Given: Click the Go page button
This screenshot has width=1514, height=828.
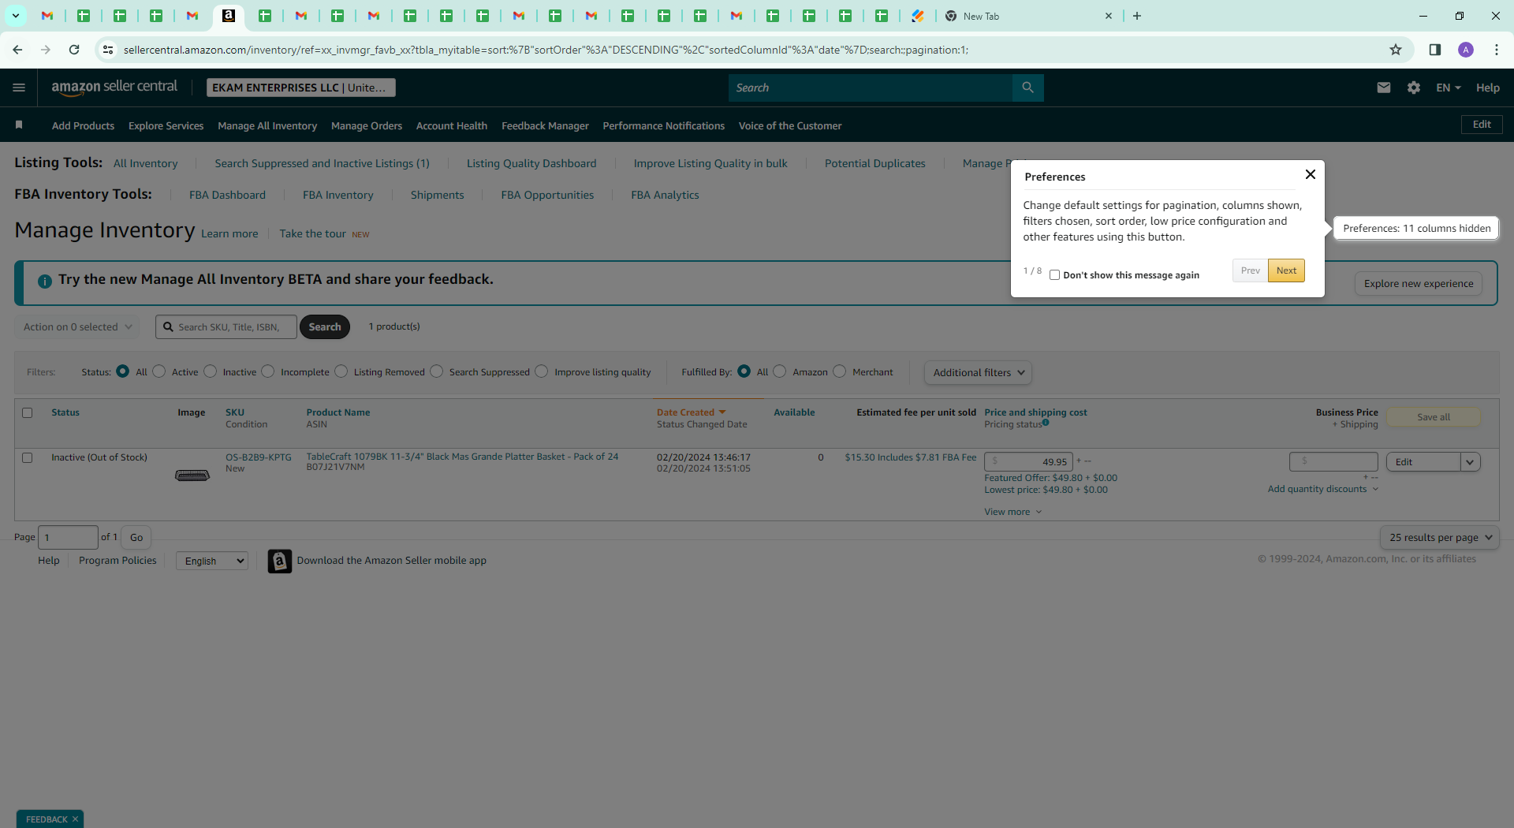Looking at the screenshot, I should 136,538.
